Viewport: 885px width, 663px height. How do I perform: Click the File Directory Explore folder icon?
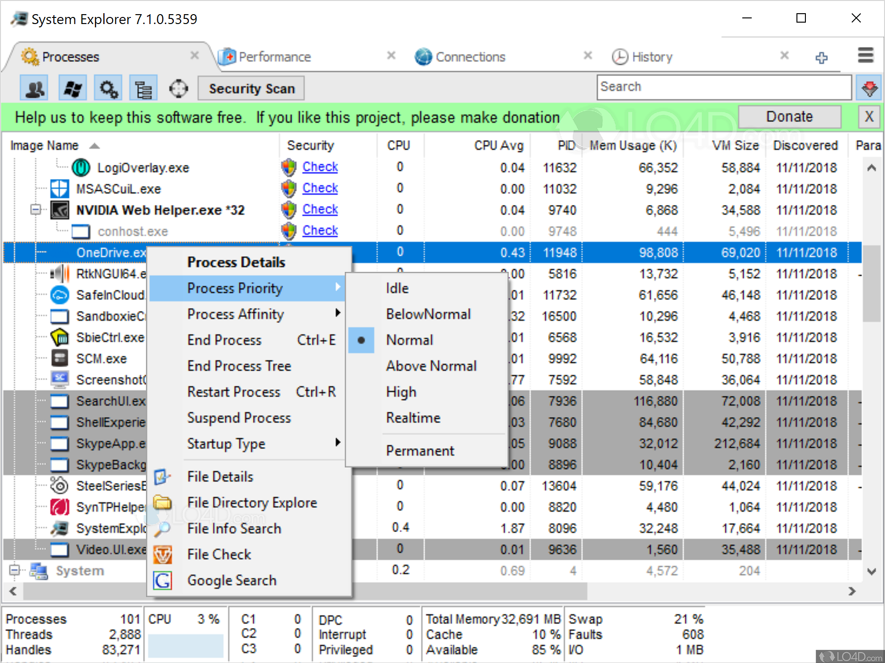pyautogui.click(x=162, y=502)
